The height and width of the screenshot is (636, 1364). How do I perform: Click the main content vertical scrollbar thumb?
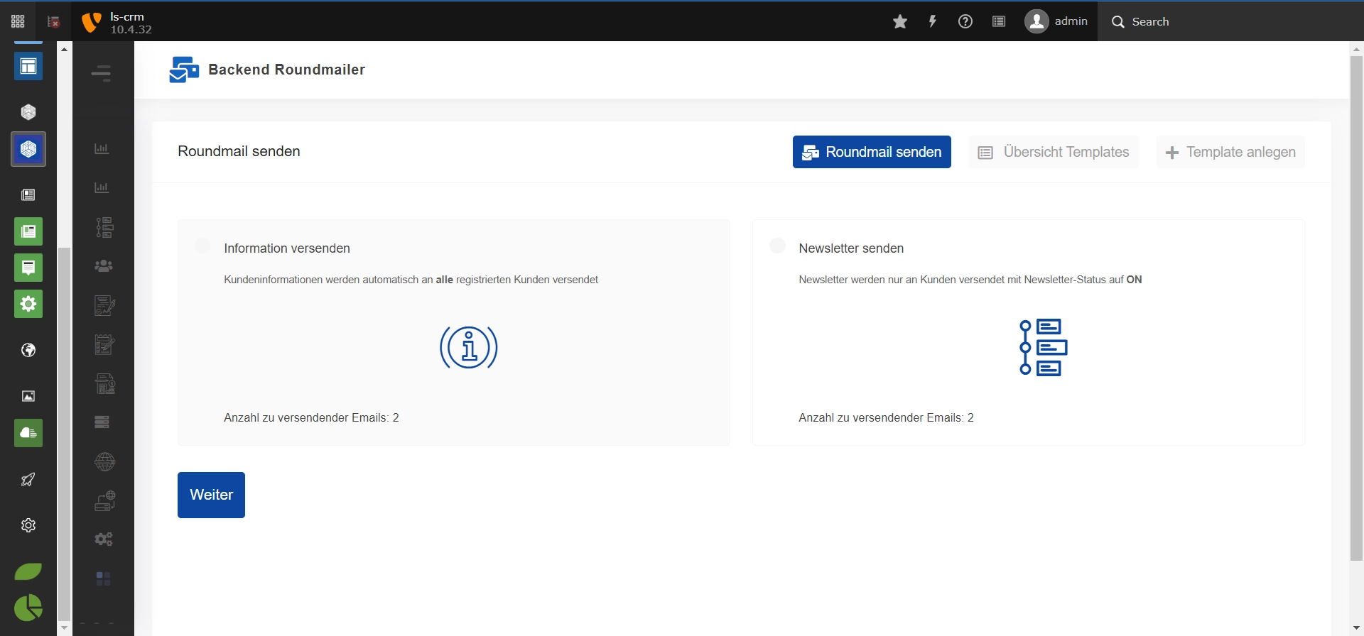(x=1357, y=307)
